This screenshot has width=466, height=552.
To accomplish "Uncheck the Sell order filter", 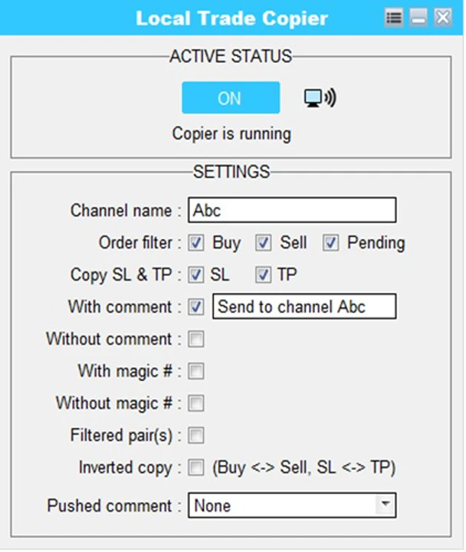I will coord(264,243).
